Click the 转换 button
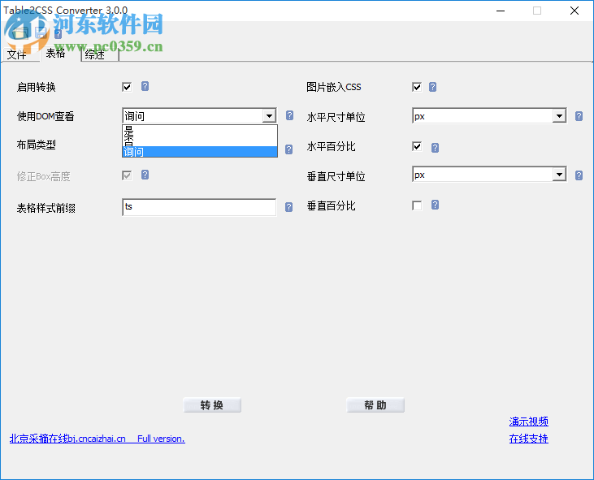 coord(212,405)
